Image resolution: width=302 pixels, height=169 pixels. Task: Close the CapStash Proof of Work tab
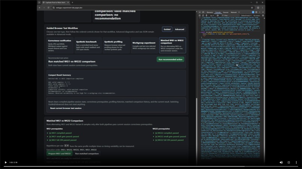pyautogui.click(x=68, y=3)
